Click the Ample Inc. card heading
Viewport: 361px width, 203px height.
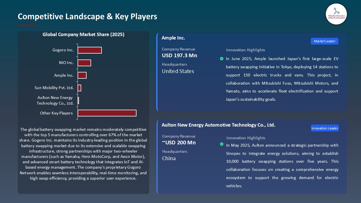point(173,38)
